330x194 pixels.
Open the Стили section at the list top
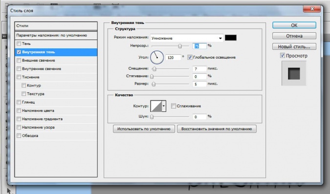coord(56,26)
